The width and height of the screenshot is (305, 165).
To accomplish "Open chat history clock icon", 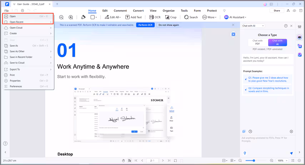I will click(250, 131).
